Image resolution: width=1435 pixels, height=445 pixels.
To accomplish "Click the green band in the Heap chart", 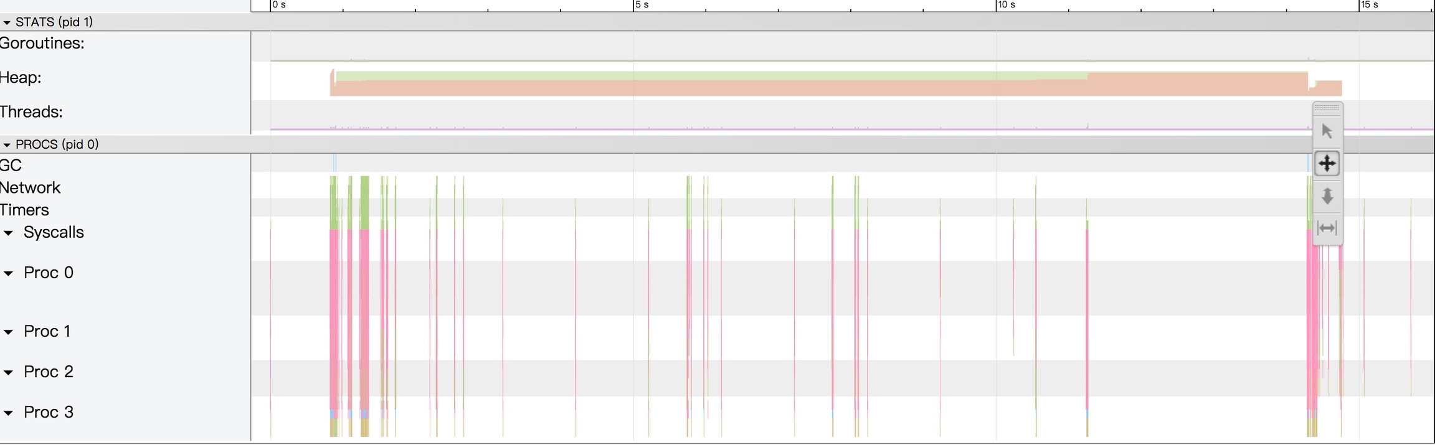I will point(685,76).
